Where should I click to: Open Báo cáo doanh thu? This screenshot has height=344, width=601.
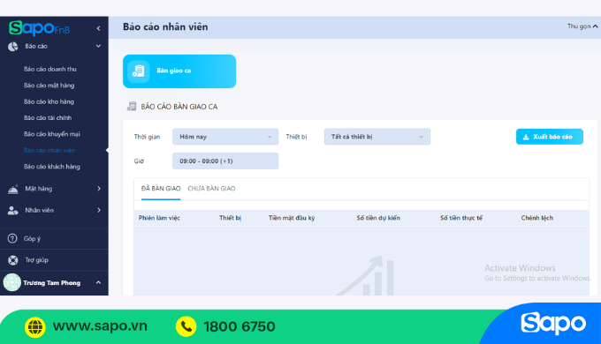pos(50,70)
